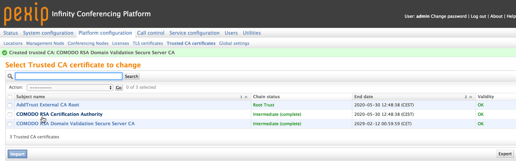Sort by Subject name arrow icon
516x161 pixels.
click(x=246, y=97)
